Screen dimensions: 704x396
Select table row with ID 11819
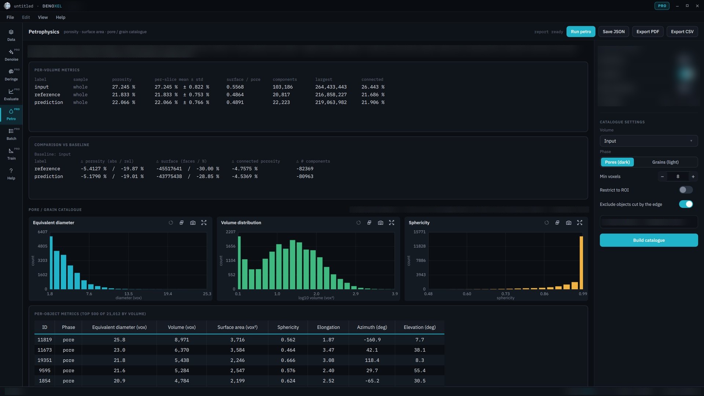pos(239,340)
